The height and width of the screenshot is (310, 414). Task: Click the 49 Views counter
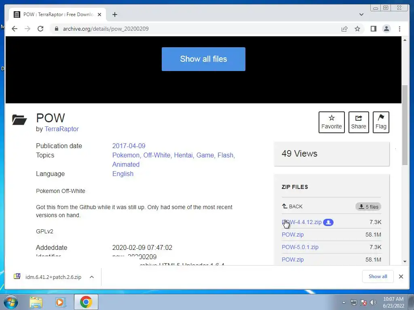click(300, 153)
